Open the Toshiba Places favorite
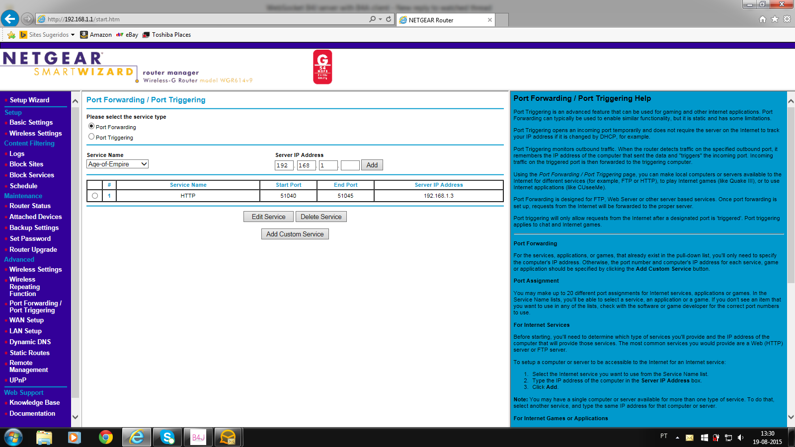Screen dimensions: 795x447 (166, 35)
